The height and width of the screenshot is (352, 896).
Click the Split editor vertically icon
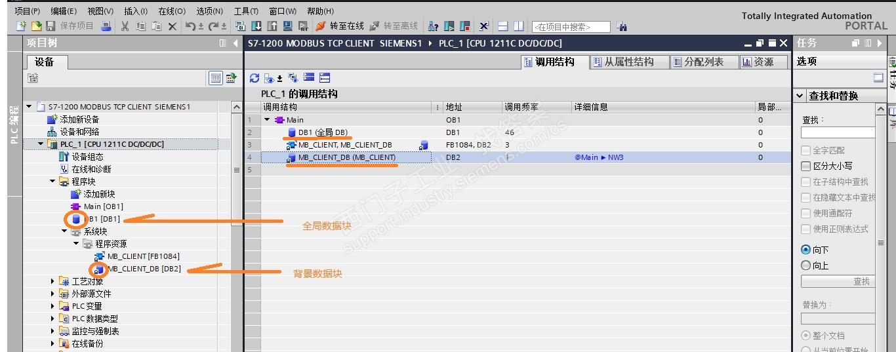coord(519,26)
